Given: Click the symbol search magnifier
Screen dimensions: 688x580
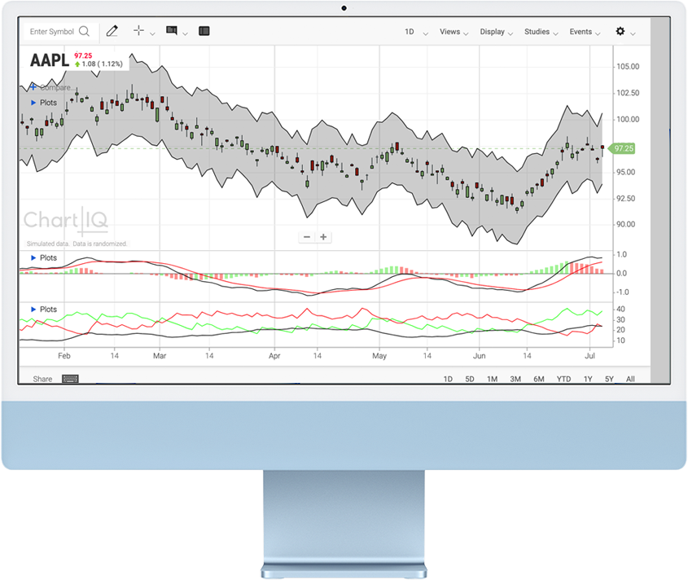Looking at the screenshot, I should tap(84, 31).
